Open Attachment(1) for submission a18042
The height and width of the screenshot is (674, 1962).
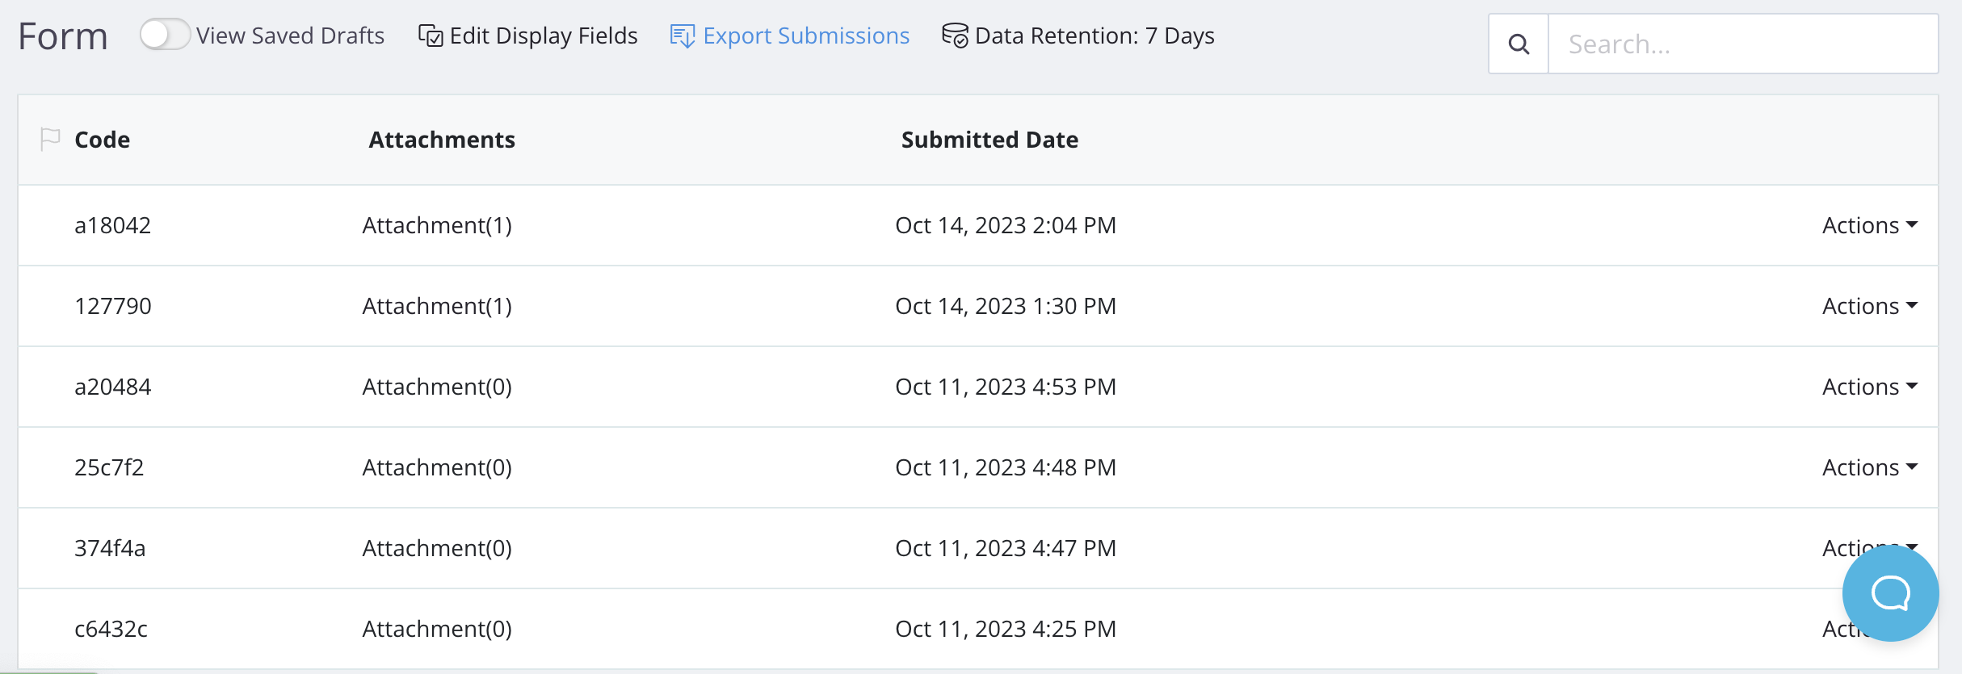point(437,225)
